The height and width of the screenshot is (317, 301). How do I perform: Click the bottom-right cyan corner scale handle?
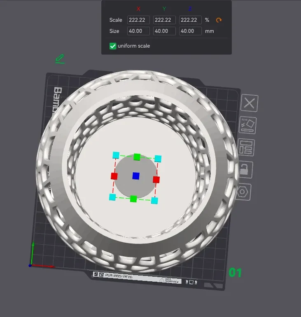click(154, 201)
